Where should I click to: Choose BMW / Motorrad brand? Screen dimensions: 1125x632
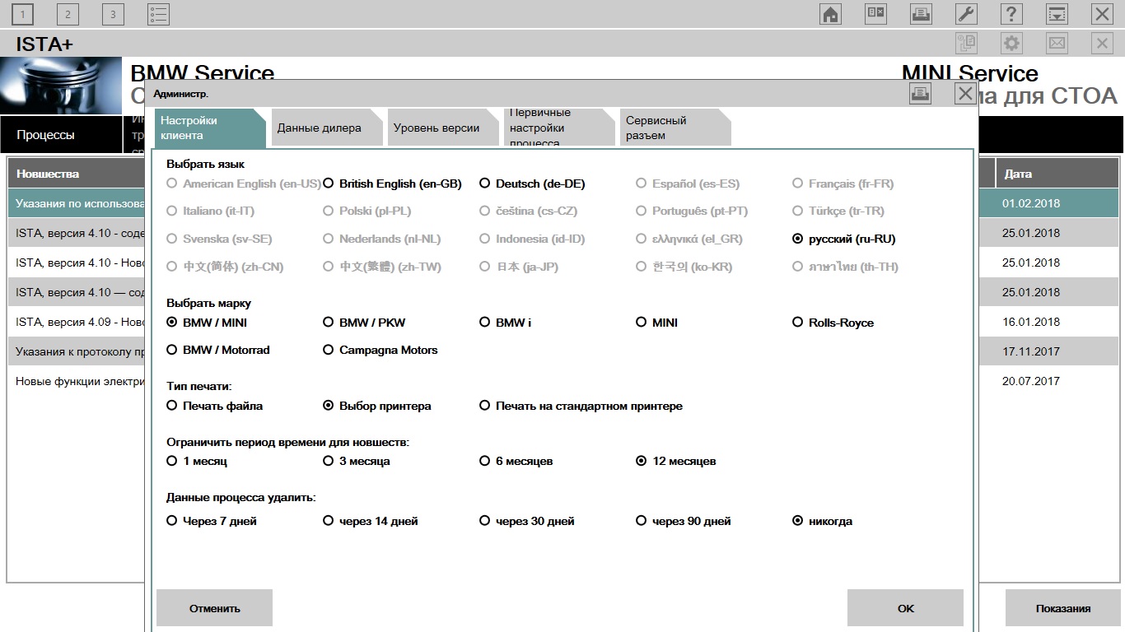pyautogui.click(x=218, y=350)
